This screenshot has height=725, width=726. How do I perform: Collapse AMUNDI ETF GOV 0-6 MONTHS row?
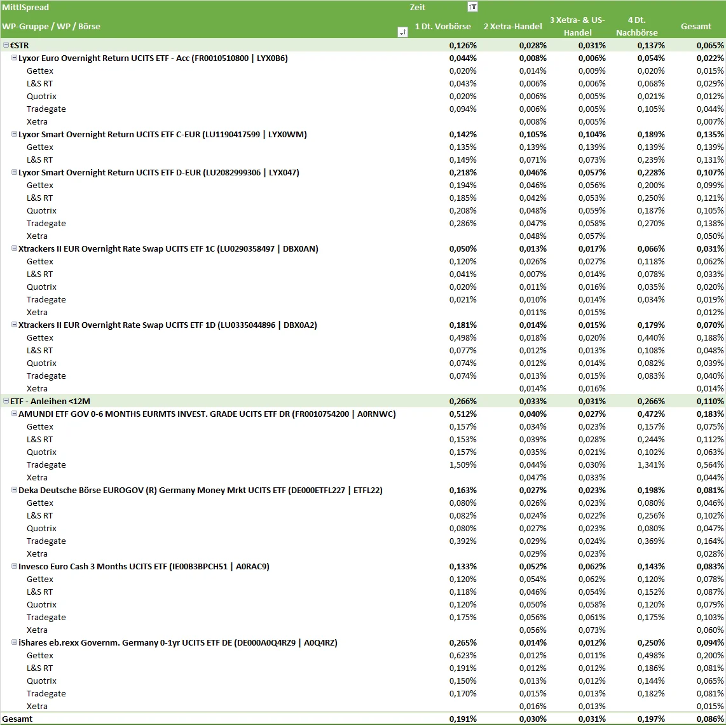[x=14, y=414]
